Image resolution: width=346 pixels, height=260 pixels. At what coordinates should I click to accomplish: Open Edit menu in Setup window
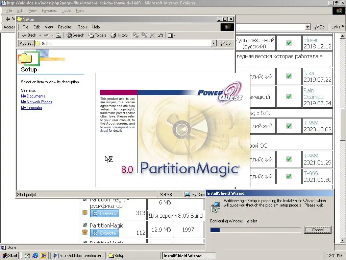36,27
